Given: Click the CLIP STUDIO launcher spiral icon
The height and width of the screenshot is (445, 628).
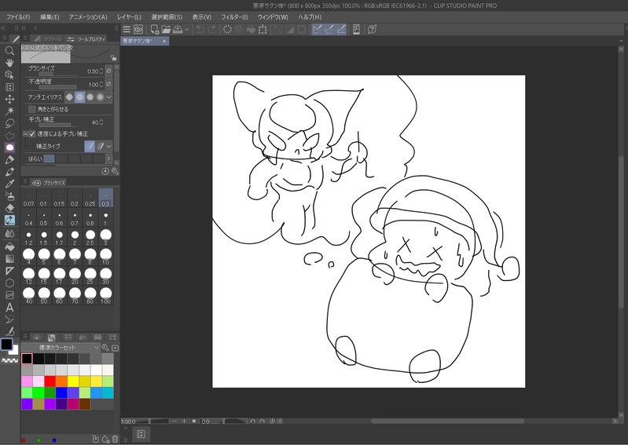Looking at the screenshot, I should pyautogui.click(x=138, y=29).
